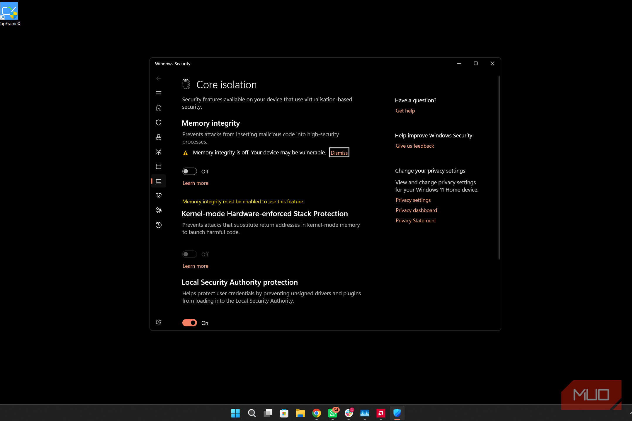Click Windows Security taskbar icon

397,413
